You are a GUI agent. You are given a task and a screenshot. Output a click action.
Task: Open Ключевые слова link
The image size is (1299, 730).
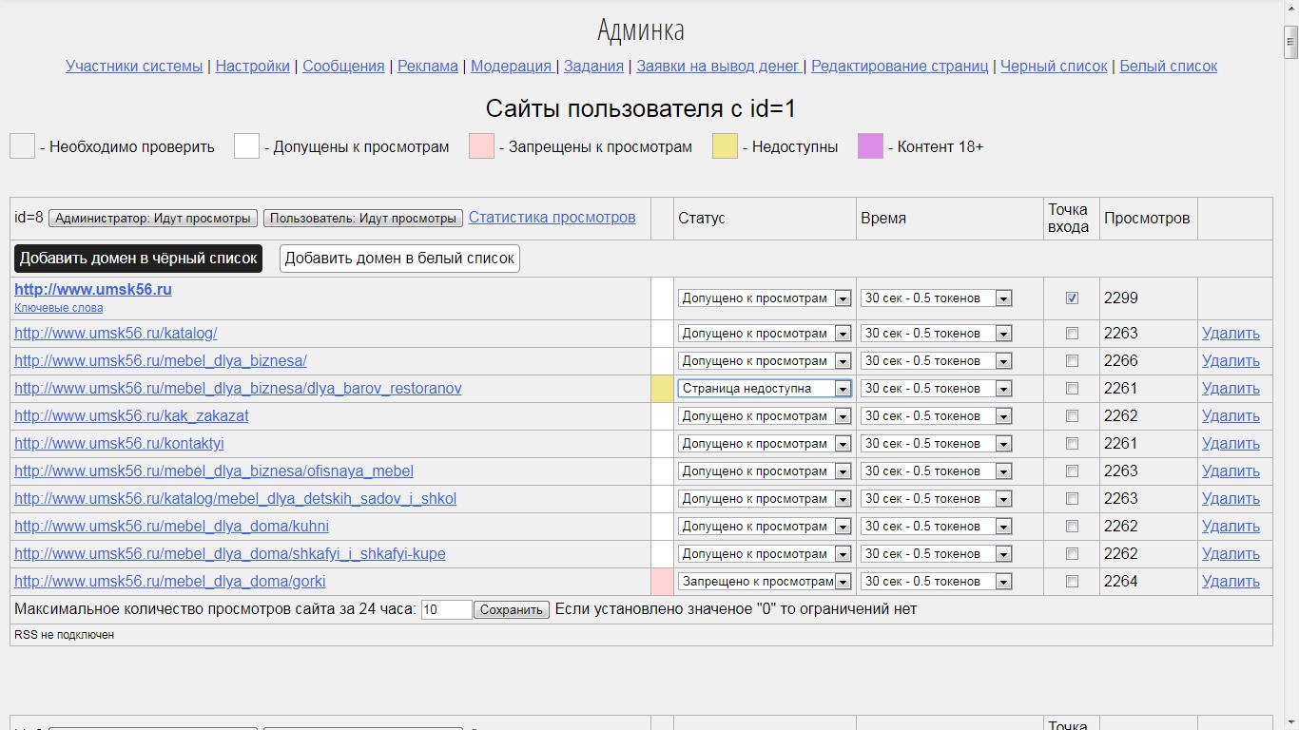coord(59,308)
